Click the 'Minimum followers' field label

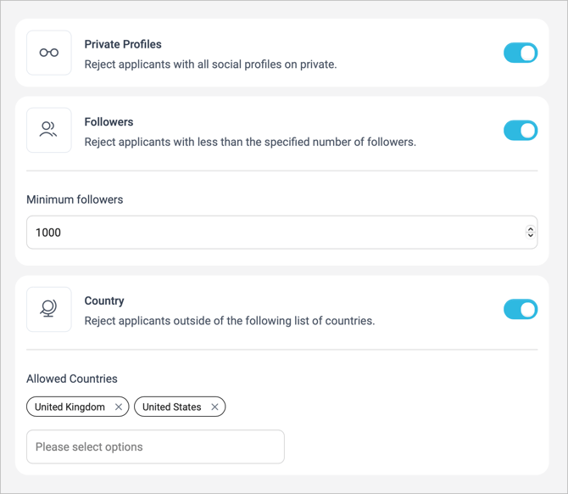(x=75, y=199)
